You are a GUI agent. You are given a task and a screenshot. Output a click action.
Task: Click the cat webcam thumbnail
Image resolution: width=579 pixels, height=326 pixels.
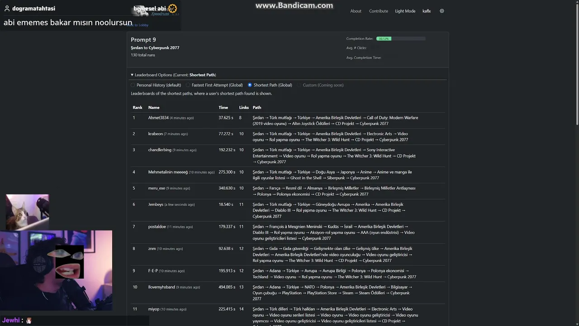[28, 212]
